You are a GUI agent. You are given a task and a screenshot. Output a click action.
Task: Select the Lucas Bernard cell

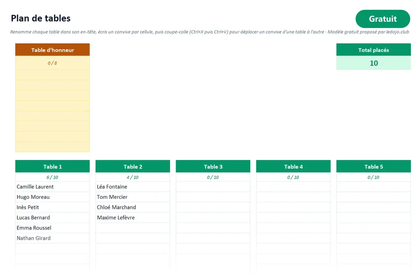click(52, 218)
